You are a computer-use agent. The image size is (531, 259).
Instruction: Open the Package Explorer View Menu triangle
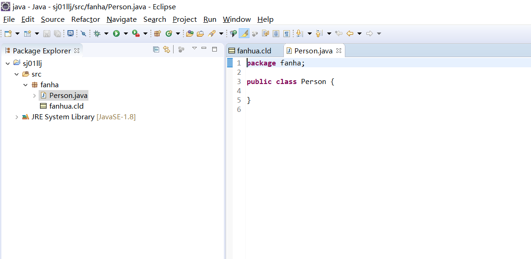coord(195,48)
